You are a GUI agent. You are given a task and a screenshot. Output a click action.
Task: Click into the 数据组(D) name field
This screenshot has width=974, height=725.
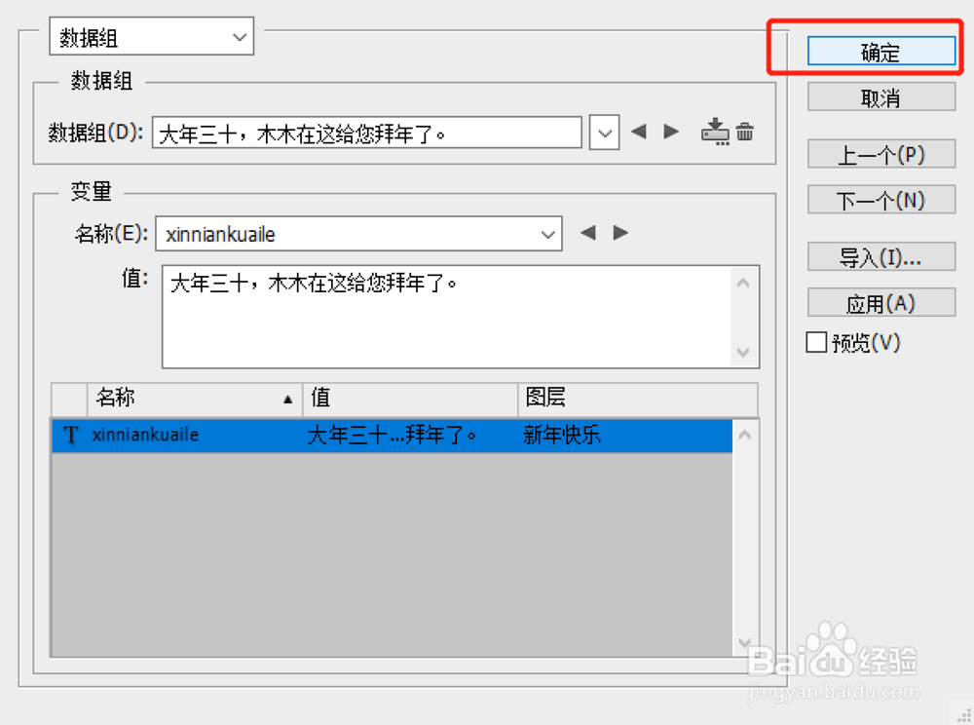(x=366, y=133)
